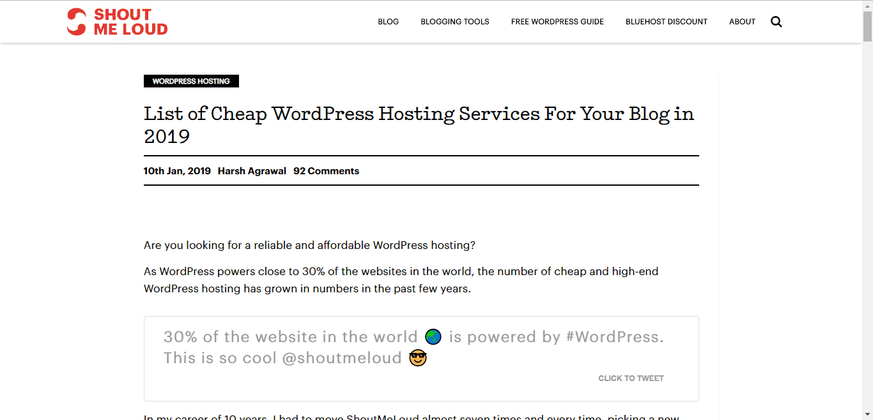Click the tweet quote text box

click(x=413, y=347)
